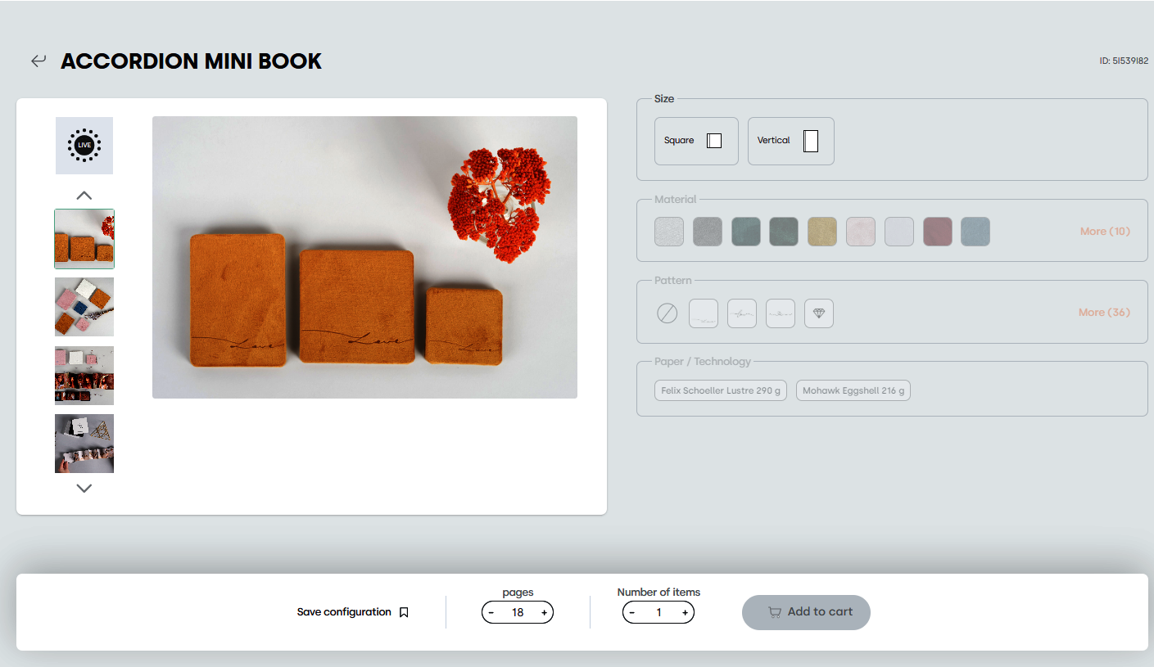Click the pages value field showing 18
The image size is (1154, 667).
(x=518, y=612)
